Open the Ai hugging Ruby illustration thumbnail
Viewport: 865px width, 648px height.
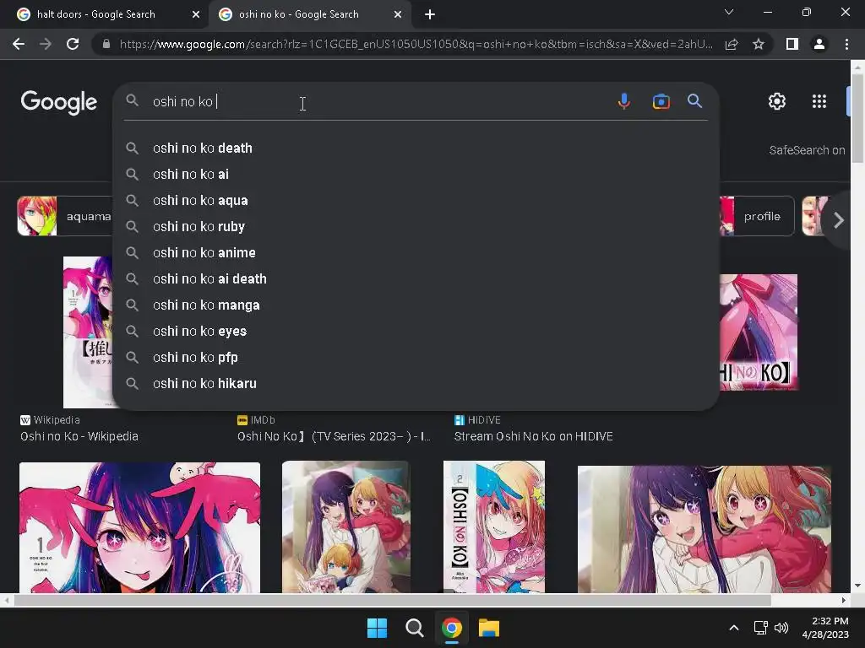(704, 529)
